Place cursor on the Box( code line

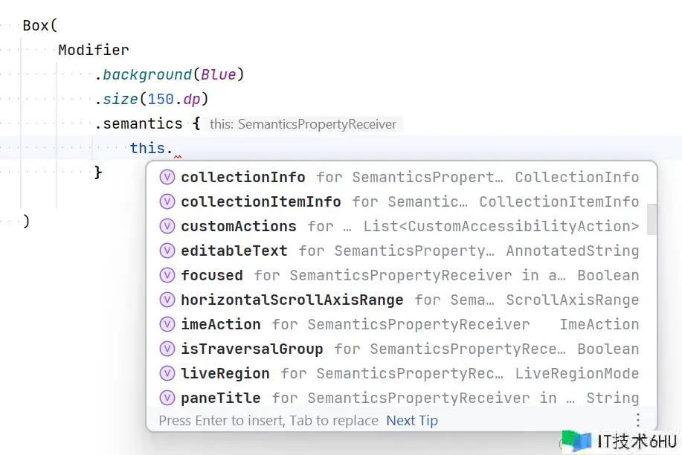(x=40, y=26)
